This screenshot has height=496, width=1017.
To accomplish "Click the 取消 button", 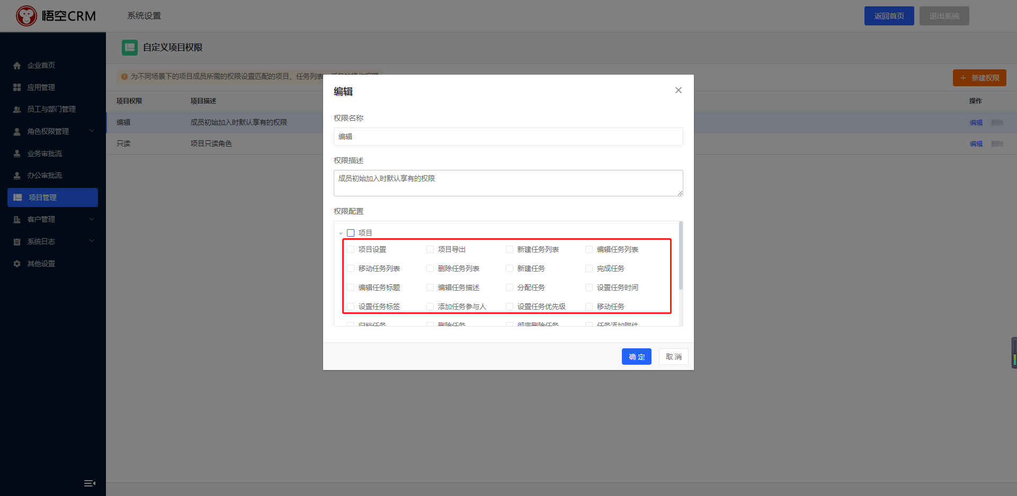I will tap(674, 357).
